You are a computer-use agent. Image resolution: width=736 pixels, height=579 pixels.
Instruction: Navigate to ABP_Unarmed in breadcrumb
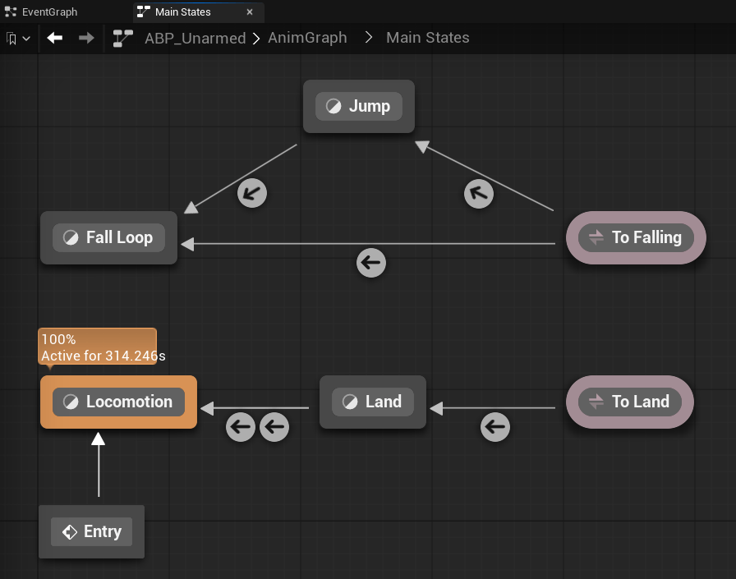click(195, 38)
